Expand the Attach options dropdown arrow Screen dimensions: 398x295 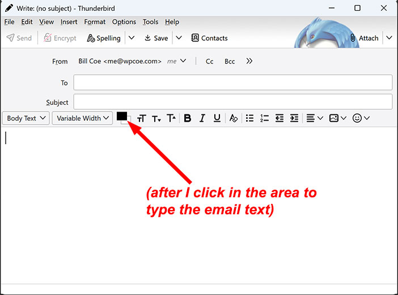389,38
